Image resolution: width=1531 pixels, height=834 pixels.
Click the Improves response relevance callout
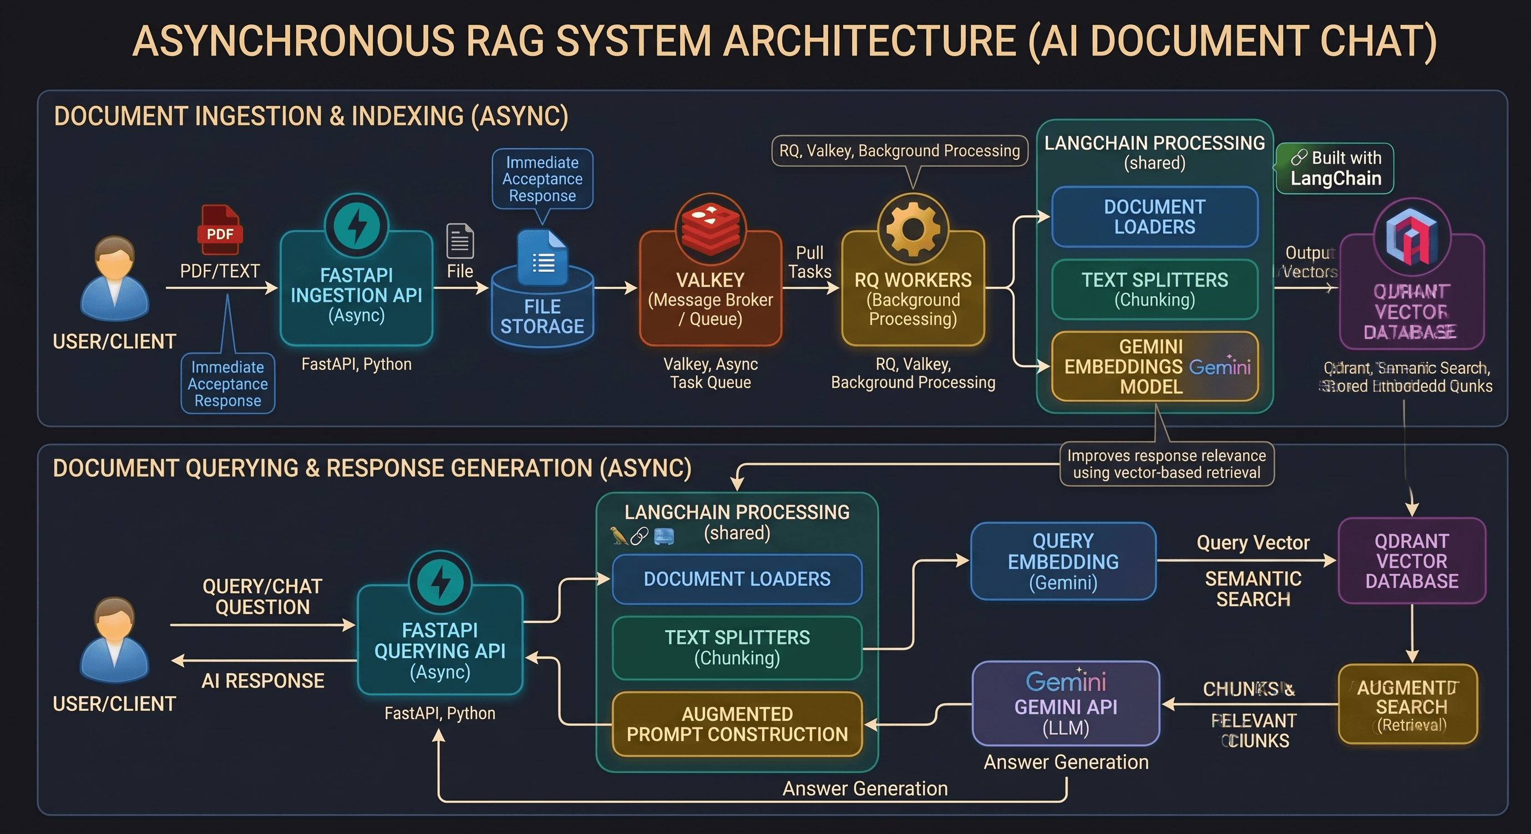[x=1167, y=464]
